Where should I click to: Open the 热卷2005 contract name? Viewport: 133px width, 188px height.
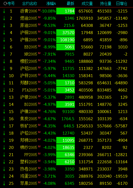(x=29, y=169)
